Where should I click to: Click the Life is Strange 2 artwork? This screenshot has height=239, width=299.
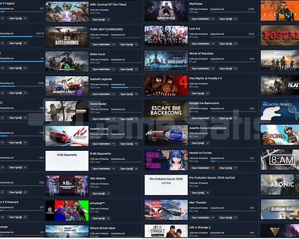tap(166, 231)
